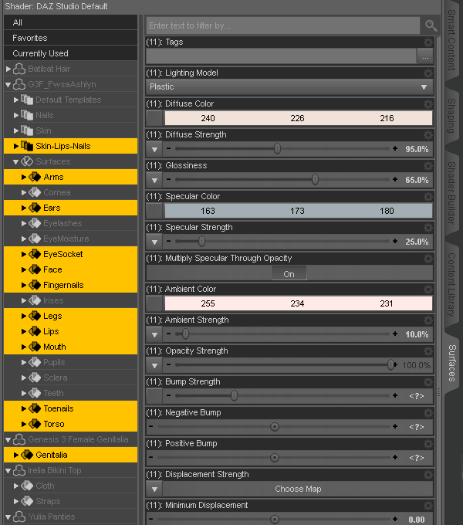
Task: Open the Ambient Strength gear settings
Action: 428,320
